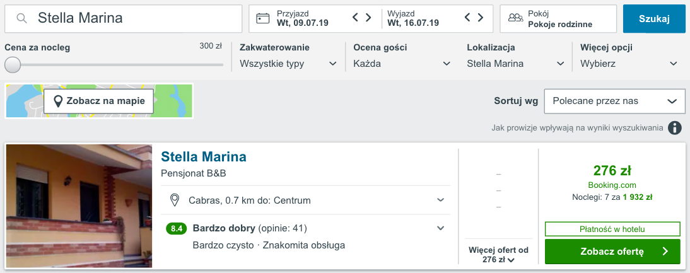
Task: Open Ocena gości rating dropdown
Action: (x=402, y=64)
